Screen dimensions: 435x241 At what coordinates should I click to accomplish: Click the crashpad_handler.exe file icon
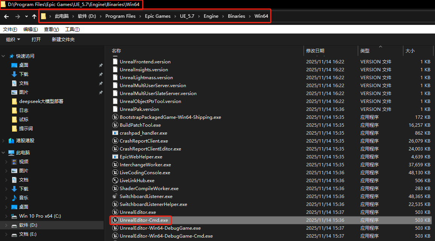click(115, 133)
